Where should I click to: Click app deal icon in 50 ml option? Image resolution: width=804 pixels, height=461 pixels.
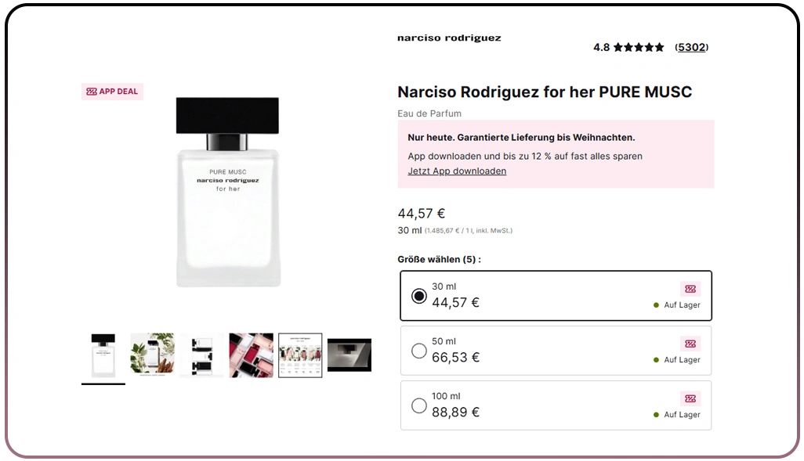(x=690, y=344)
